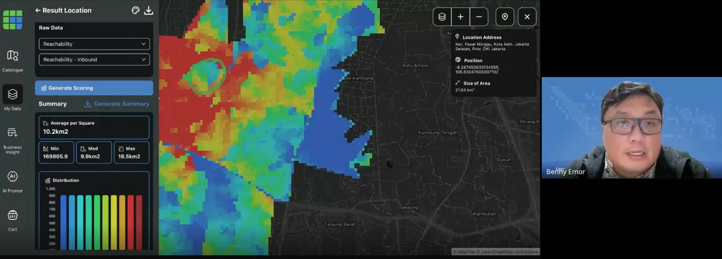Screen dimensions: 722x259
Task: Open the AI Prompt sidebar section
Action: click(13, 182)
